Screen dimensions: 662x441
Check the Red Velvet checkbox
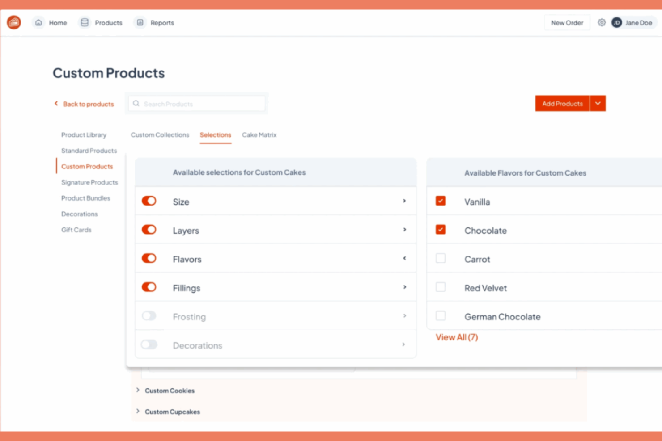tap(441, 287)
